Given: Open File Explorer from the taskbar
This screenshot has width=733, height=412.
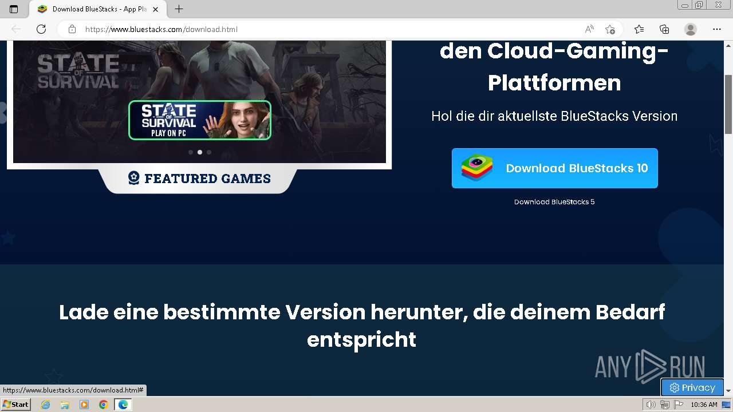Looking at the screenshot, I should [65, 405].
